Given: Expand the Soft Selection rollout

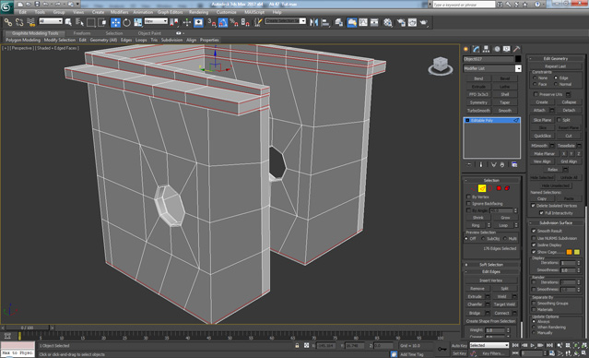Looking at the screenshot, I should tap(491, 265).
